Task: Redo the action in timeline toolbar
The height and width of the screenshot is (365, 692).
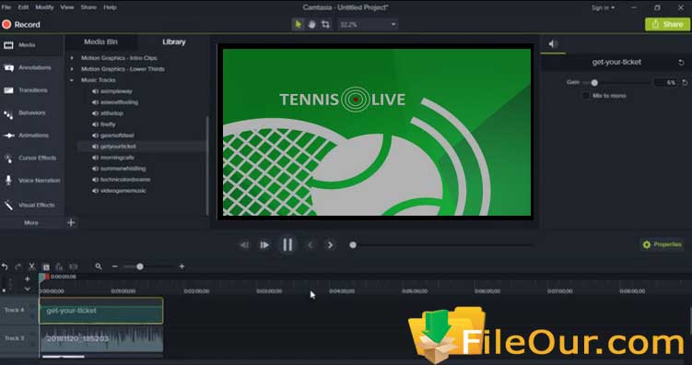Action: [18, 267]
